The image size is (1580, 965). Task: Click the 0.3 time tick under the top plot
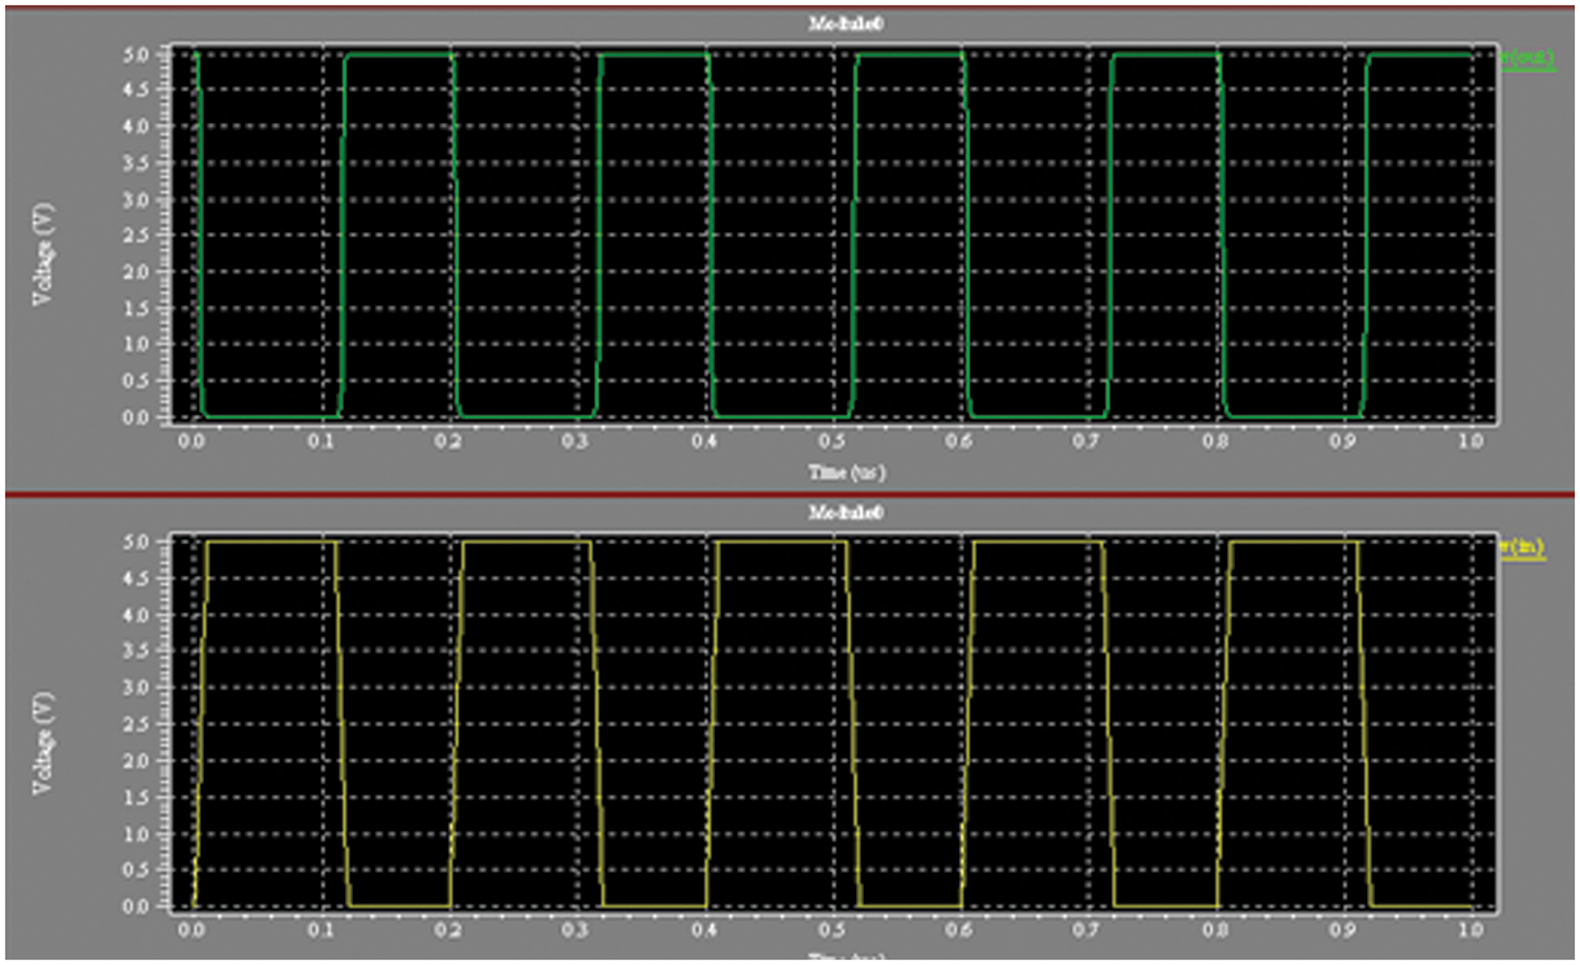(x=575, y=441)
